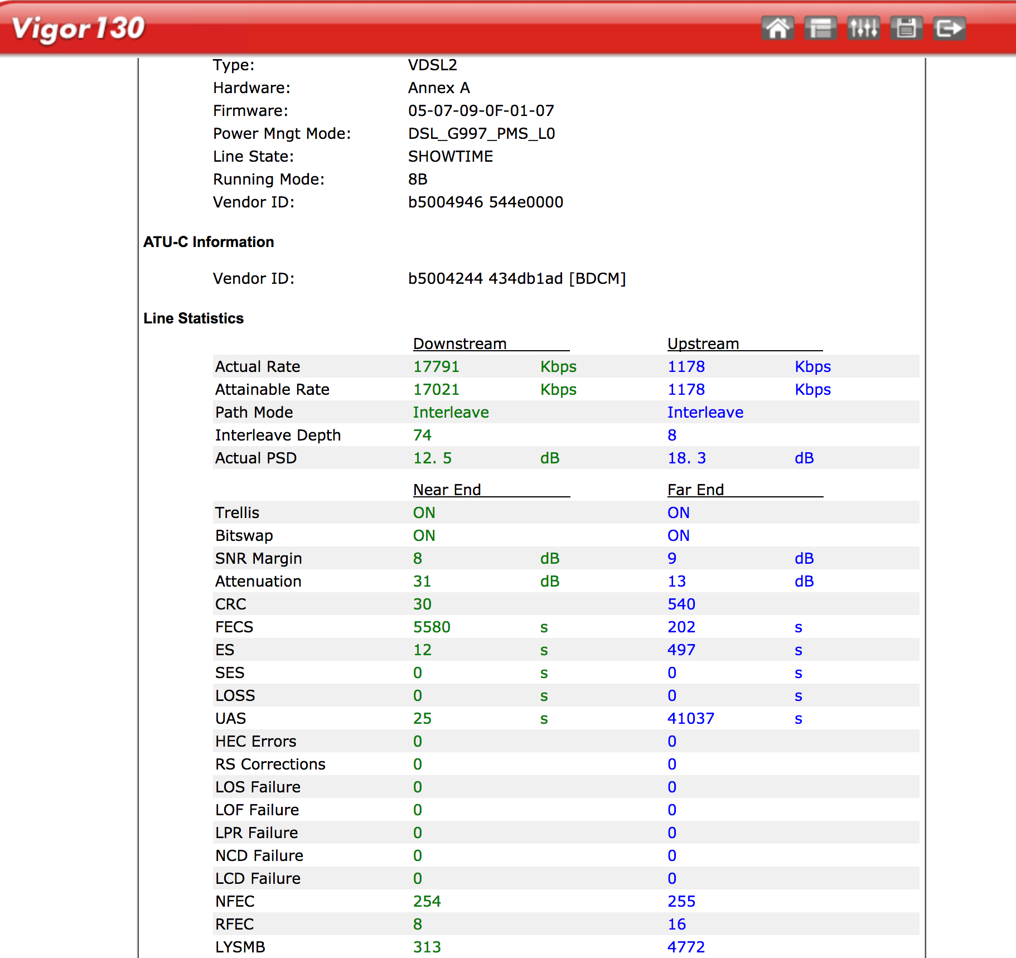Select the downstream actual rate 17791
Viewport: 1016px width, 958px height.
click(436, 367)
